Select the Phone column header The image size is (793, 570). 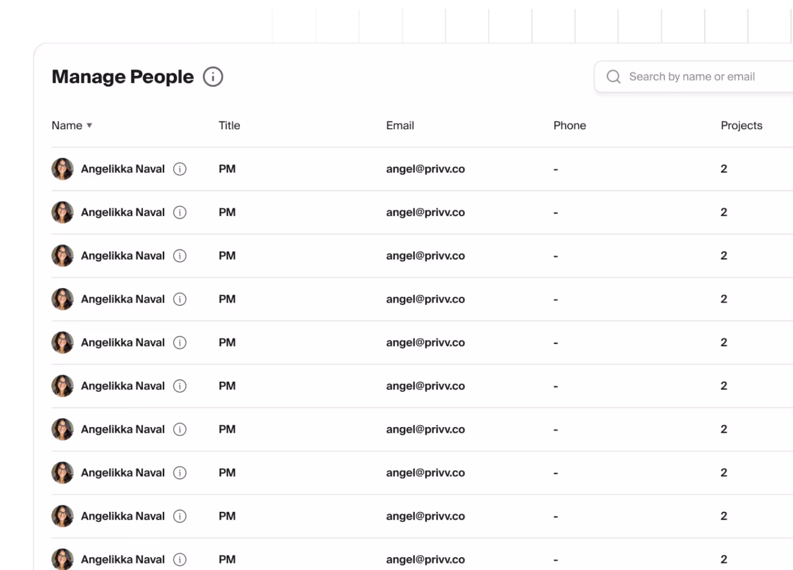(569, 126)
